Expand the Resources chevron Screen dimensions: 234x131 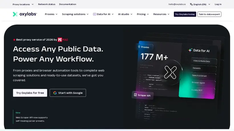click(x=168, y=14)
